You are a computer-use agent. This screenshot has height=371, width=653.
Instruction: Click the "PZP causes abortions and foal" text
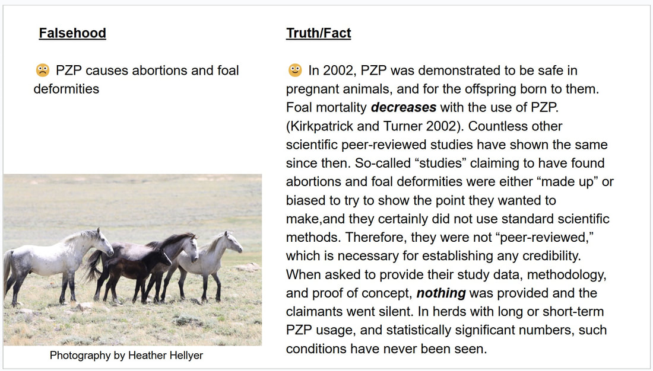[x=147, y=71]
